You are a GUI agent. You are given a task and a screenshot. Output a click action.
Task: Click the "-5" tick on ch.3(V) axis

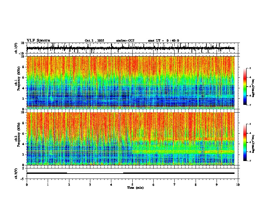(x=23, y=179)
